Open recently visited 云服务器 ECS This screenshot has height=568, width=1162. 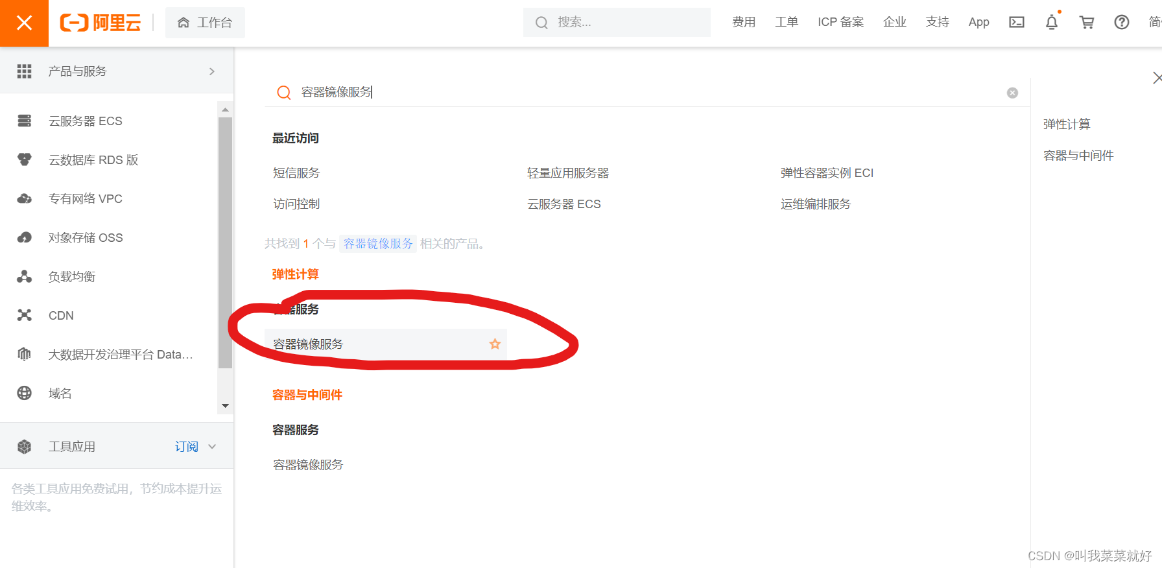pos(563,204)
